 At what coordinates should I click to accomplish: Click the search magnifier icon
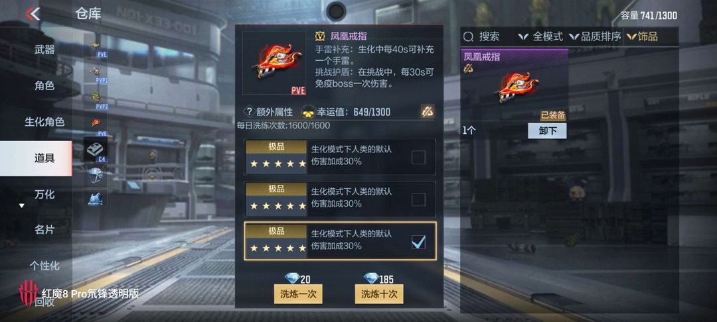pyautogui.click(x=468, y=36)
